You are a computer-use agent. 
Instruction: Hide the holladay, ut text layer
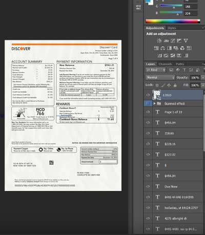(x=148, y=208)
